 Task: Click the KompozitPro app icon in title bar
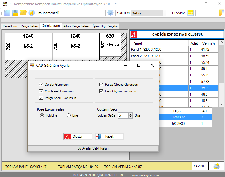tap(5, 4)
